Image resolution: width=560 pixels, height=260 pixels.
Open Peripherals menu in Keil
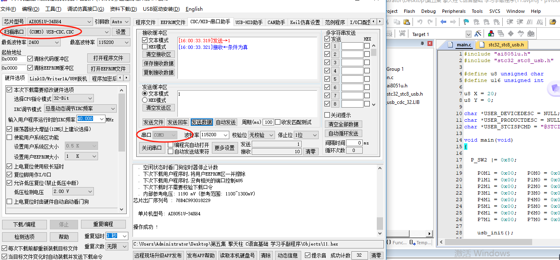(x=454, y=11)
